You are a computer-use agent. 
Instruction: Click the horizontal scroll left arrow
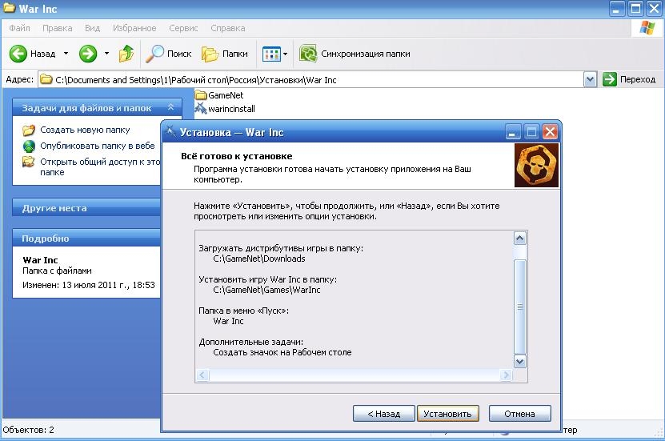point(202,375)
